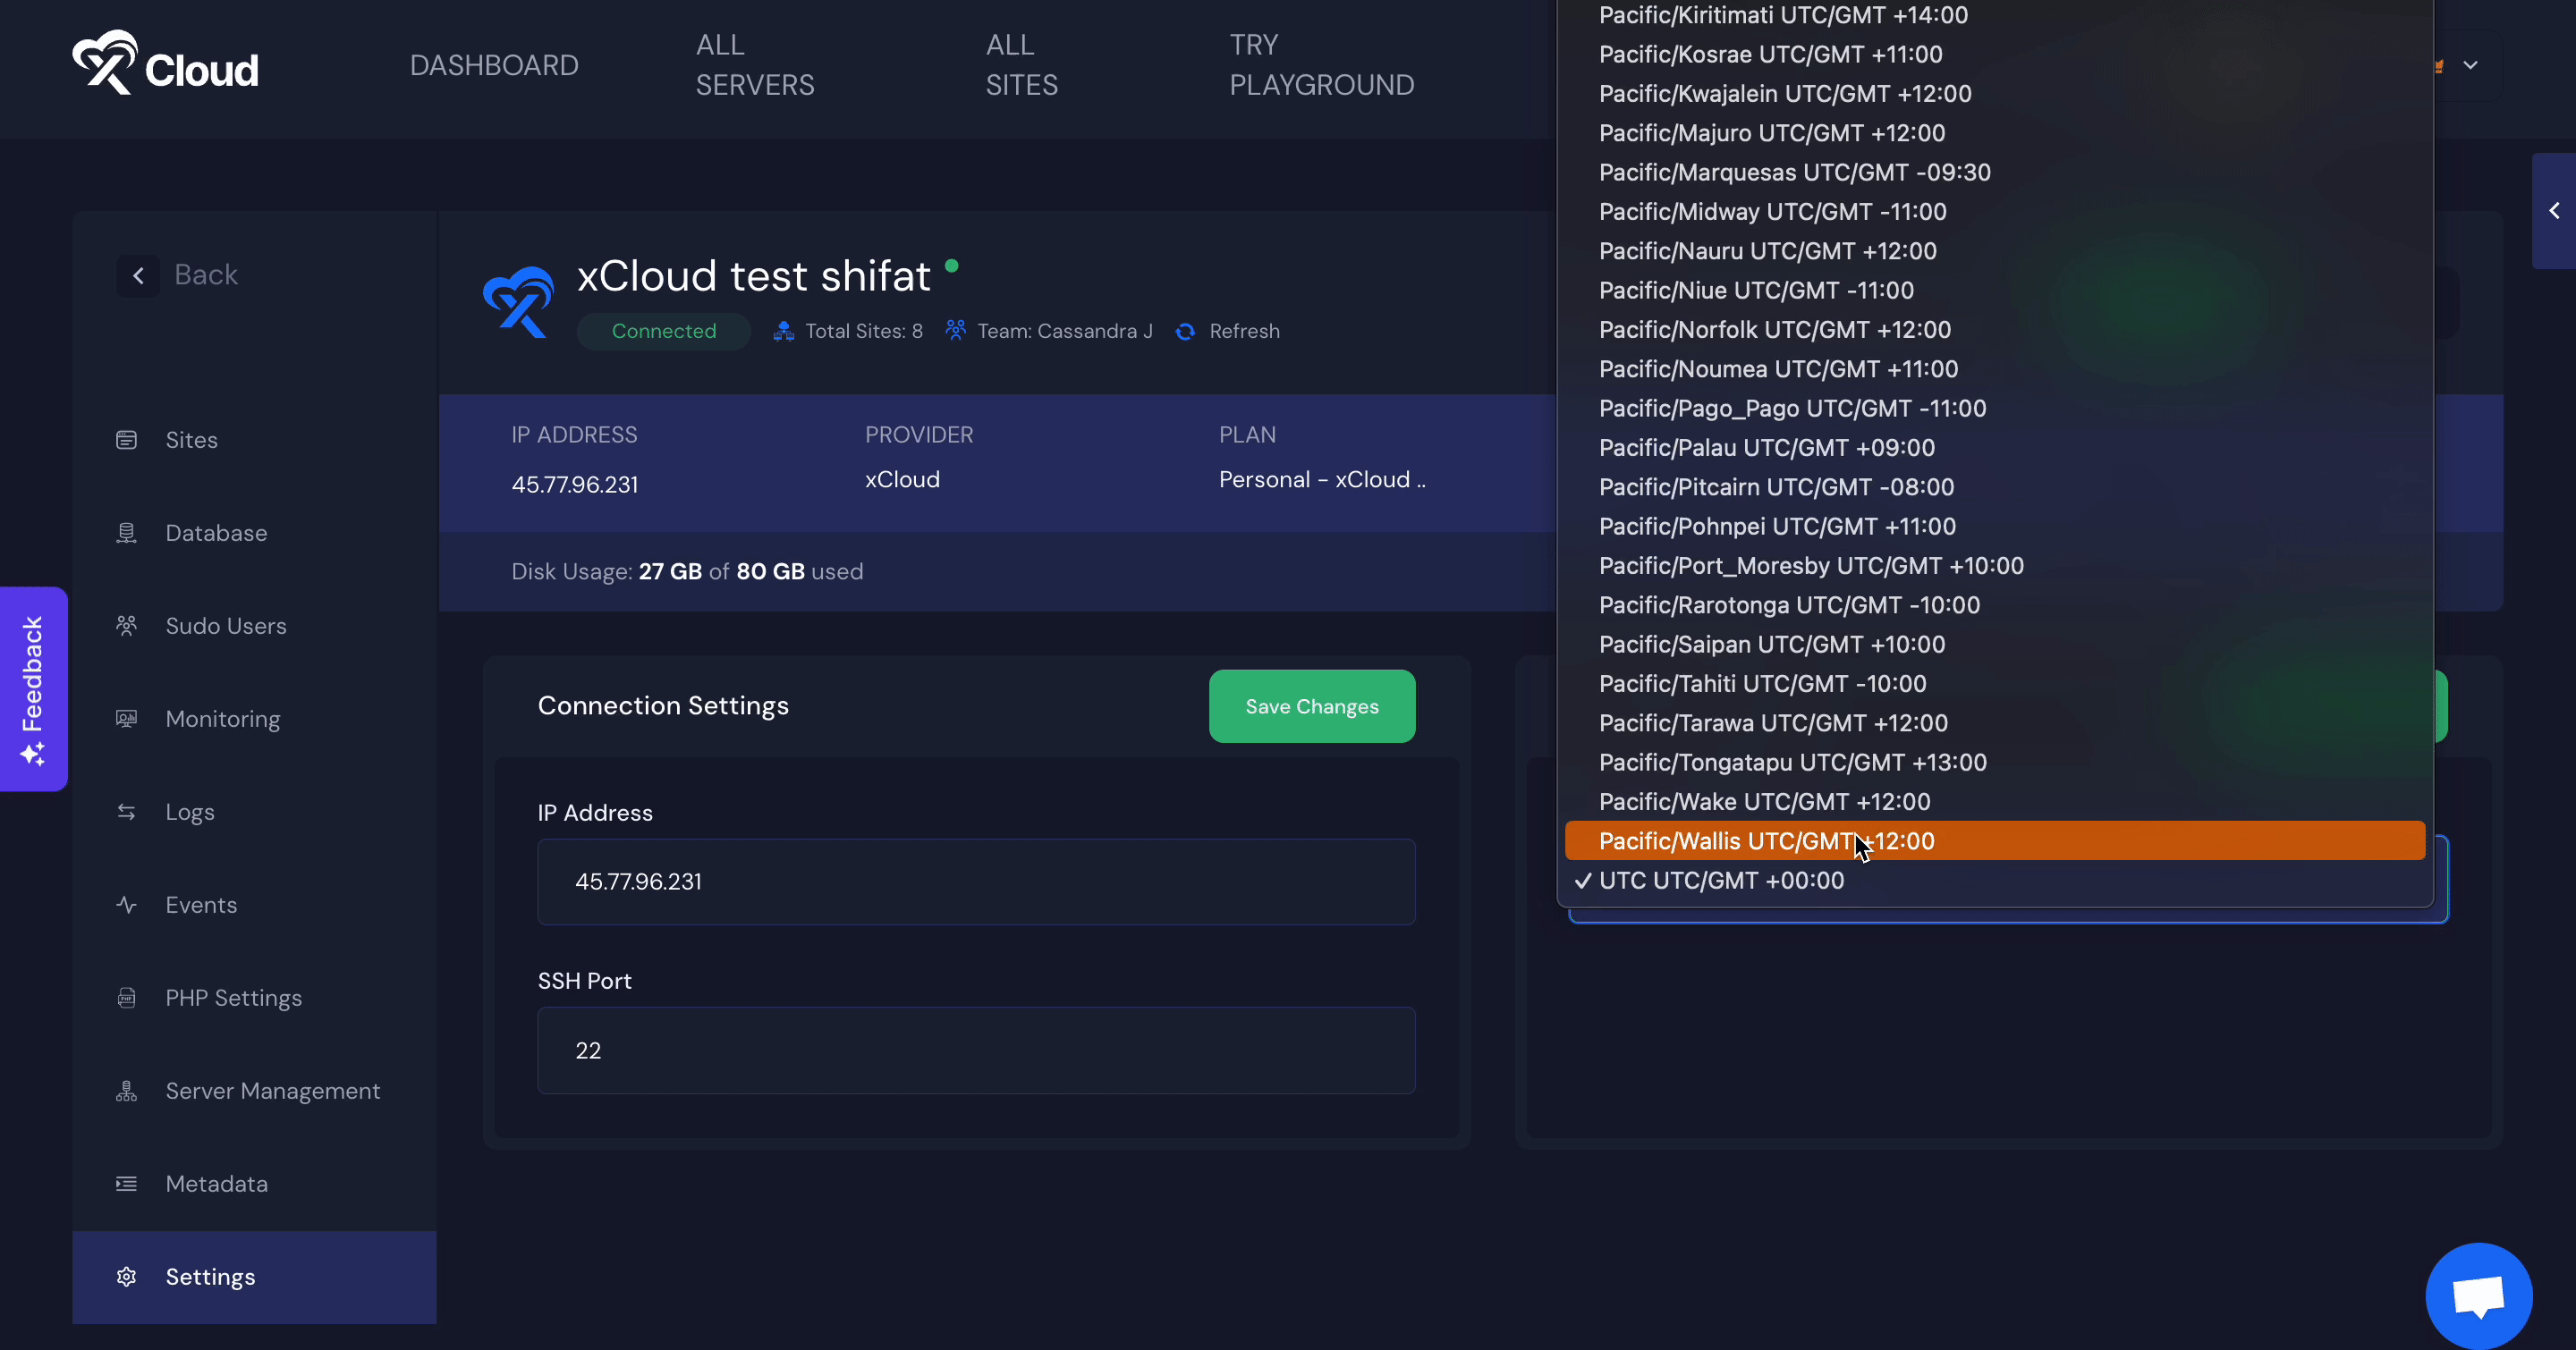This screenshot has height=1350, width=2576.
Task: Click the Events pulse icon
Action: coord(126,905)
